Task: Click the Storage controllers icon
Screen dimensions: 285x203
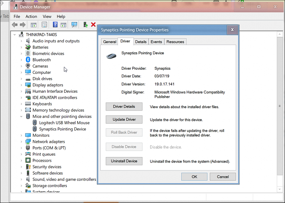Action: pyautogui.click(x=28, y=186)
